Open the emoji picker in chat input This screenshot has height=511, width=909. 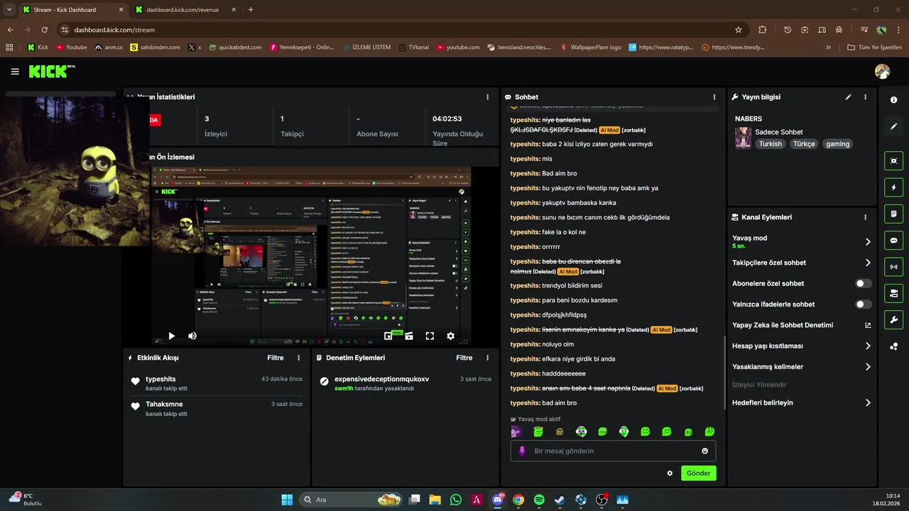[704, 451]
